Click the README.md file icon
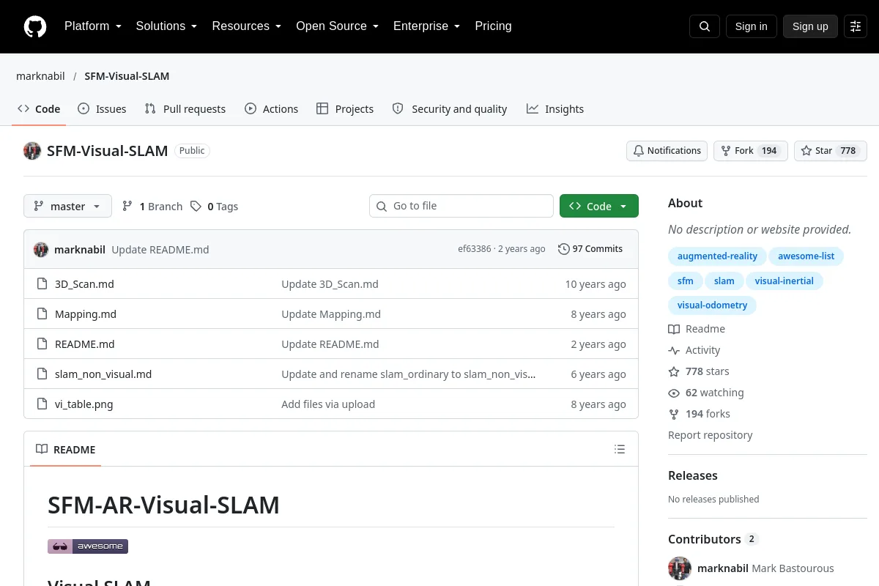Image resolution: width=879 pixels, height=586 pixels. [x=42, y=344]
